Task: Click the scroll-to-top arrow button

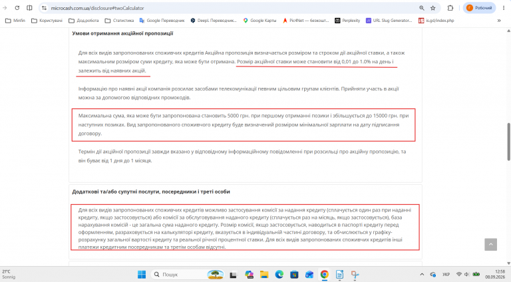Action: 490,244
